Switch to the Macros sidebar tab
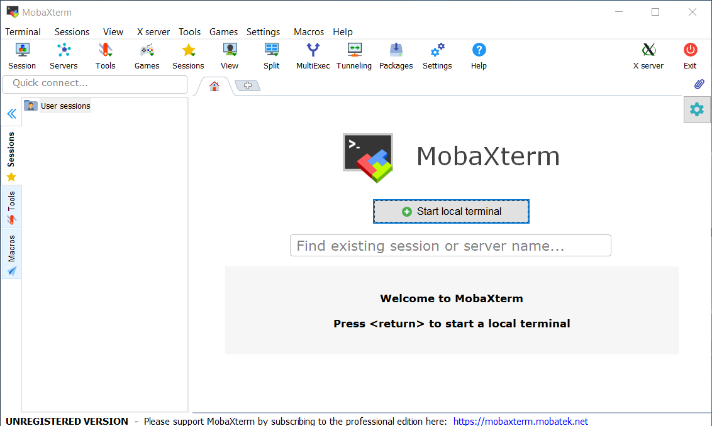Viewport: 712px width, 426px height. (11, 255)
